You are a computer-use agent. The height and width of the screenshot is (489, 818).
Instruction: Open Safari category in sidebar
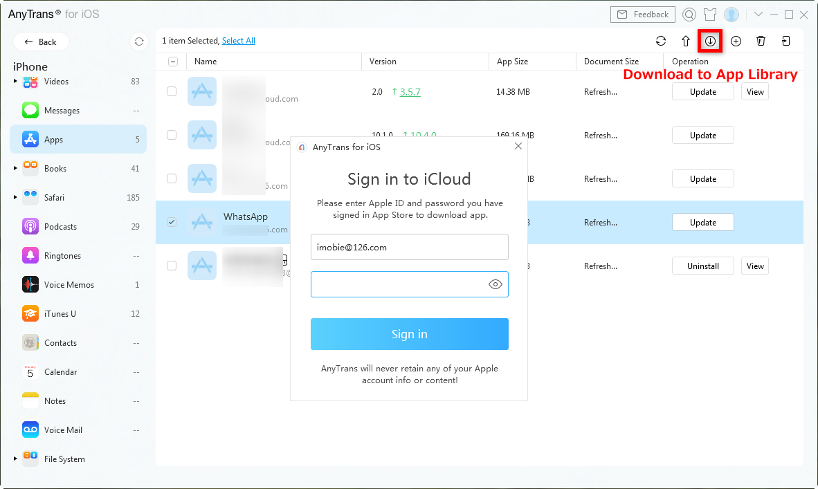point(78,198)
